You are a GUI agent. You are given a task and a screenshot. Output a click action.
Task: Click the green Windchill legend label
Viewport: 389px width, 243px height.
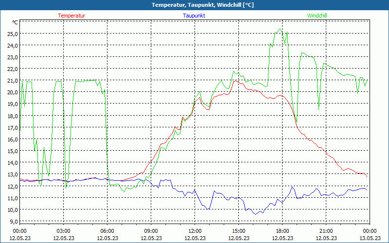pos(317,16)
